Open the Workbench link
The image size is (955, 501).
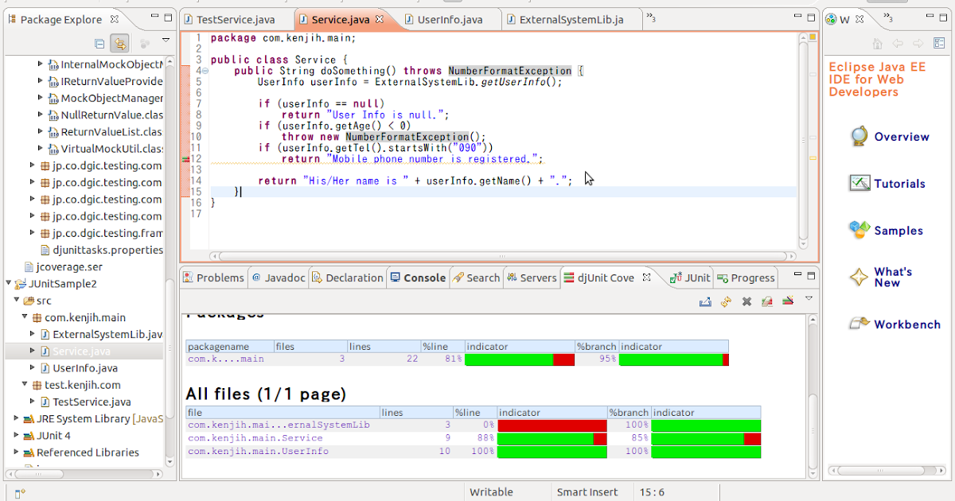pyautogui.click(x=906, y=324)
